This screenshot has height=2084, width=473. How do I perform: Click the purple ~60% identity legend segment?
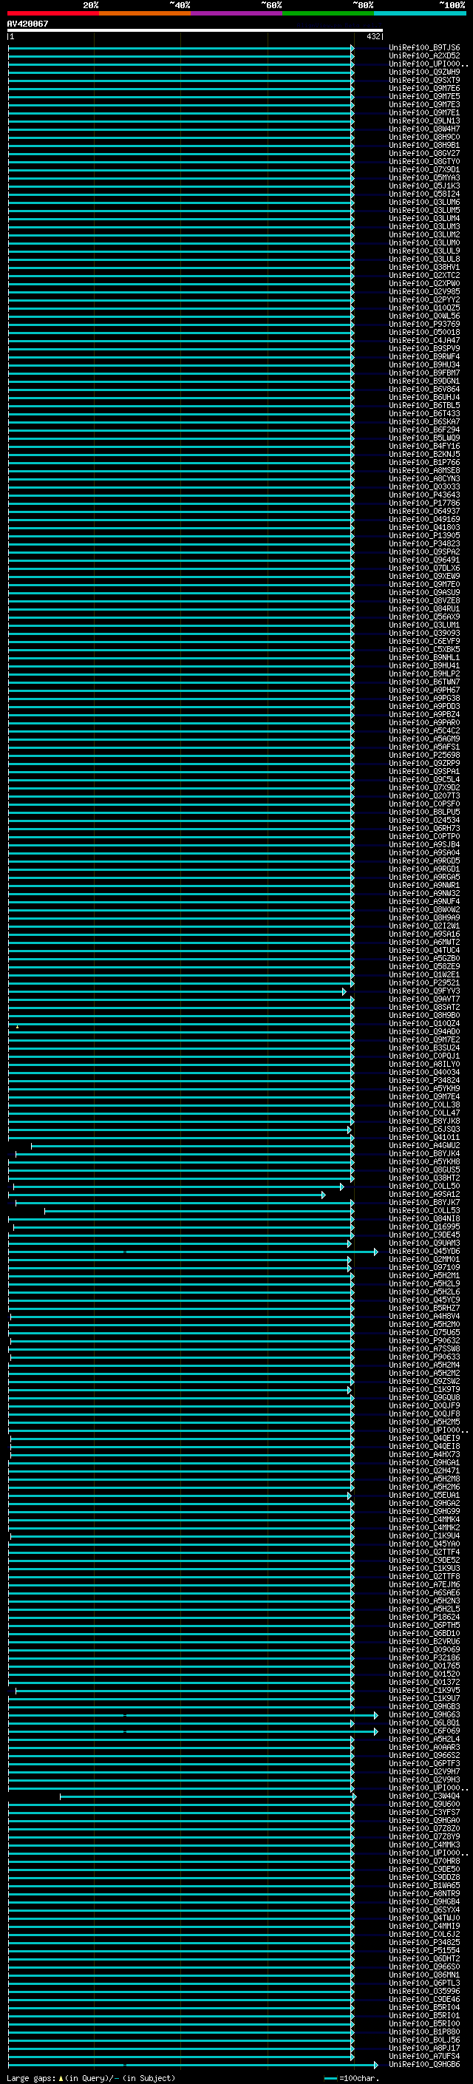click(237, 13)
